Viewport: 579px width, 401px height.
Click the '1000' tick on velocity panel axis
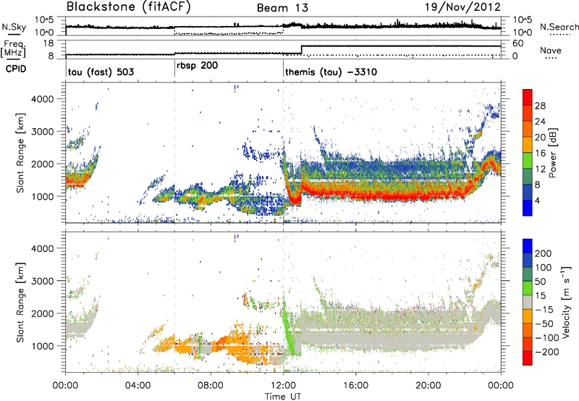(42, 346)
